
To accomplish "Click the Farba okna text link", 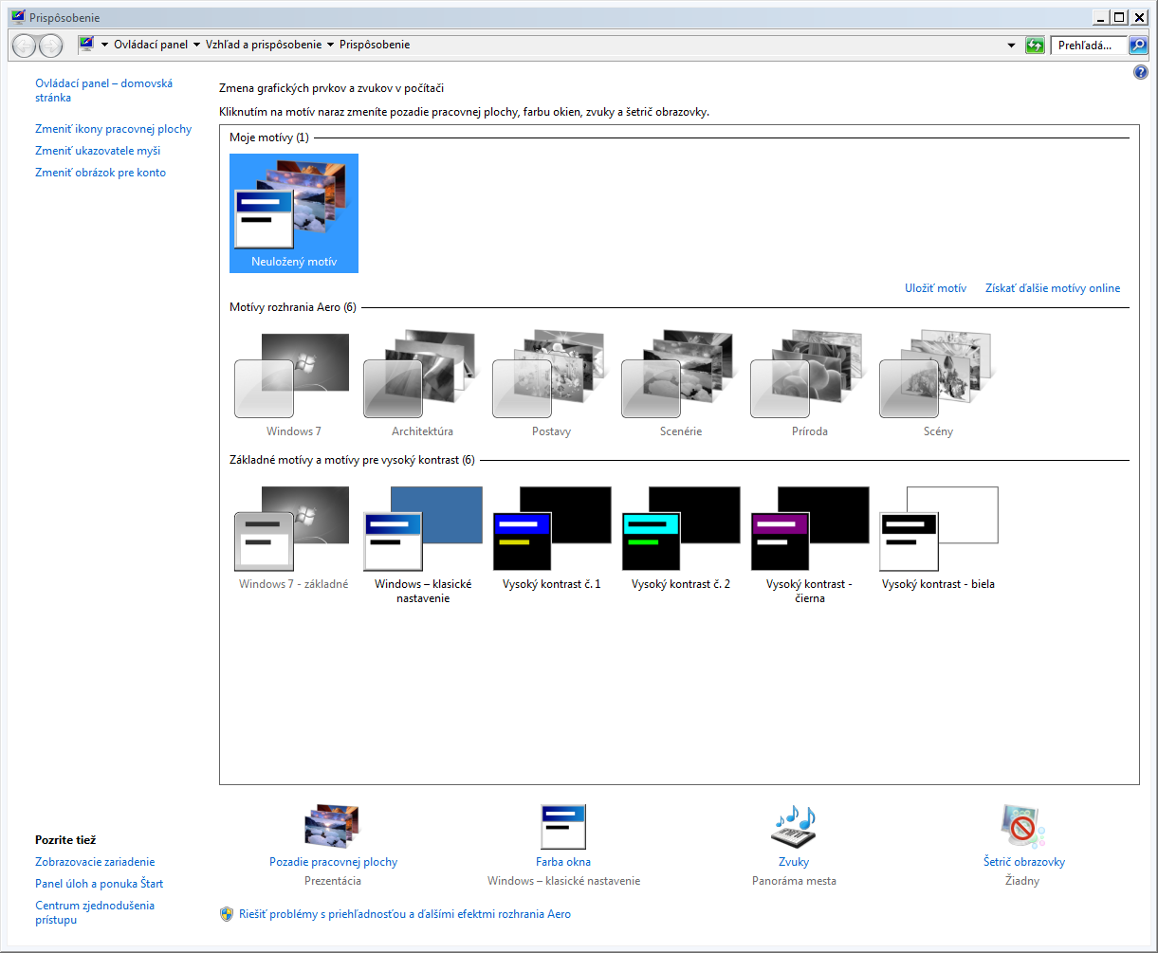I will [563, 862].
